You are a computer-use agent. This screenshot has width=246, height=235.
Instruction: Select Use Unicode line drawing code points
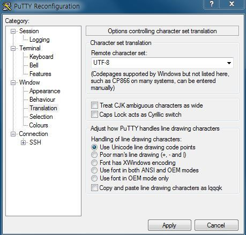tap(94, 147)
